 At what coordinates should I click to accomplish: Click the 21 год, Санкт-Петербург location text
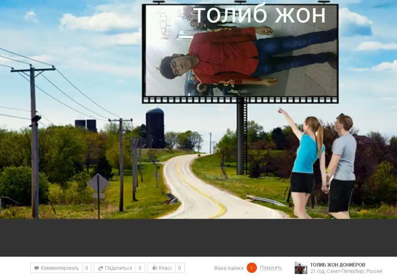346,271
